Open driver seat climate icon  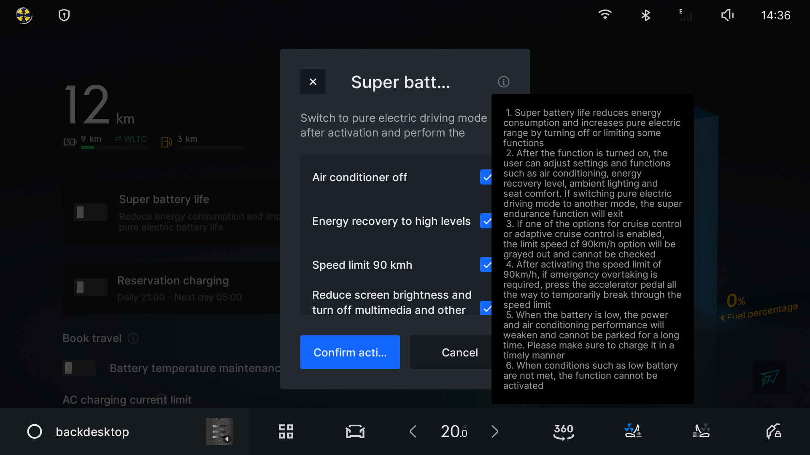click(632, 431)
